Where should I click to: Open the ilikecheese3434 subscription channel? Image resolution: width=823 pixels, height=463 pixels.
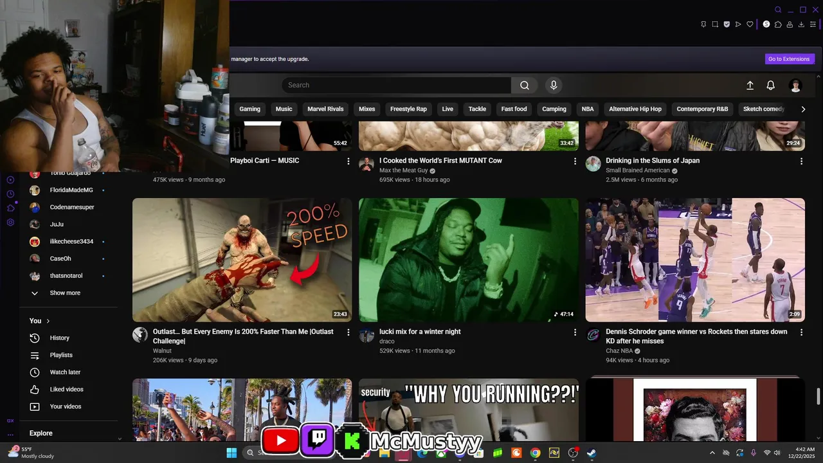(x=73, y=242)
